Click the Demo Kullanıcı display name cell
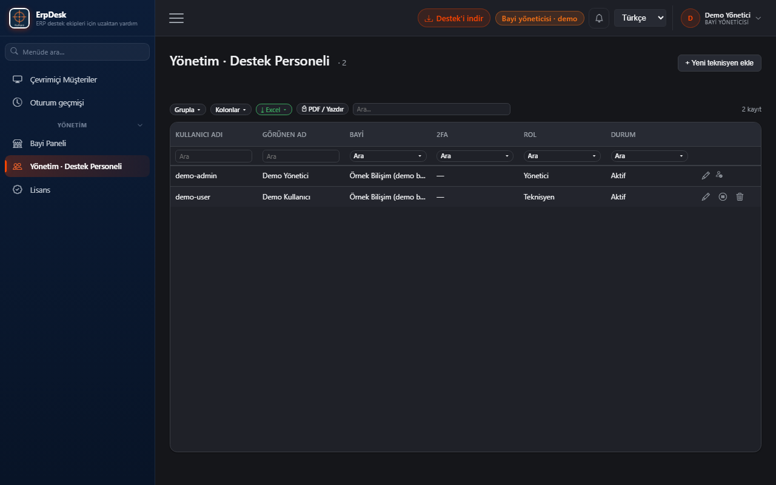 point(286,197)
